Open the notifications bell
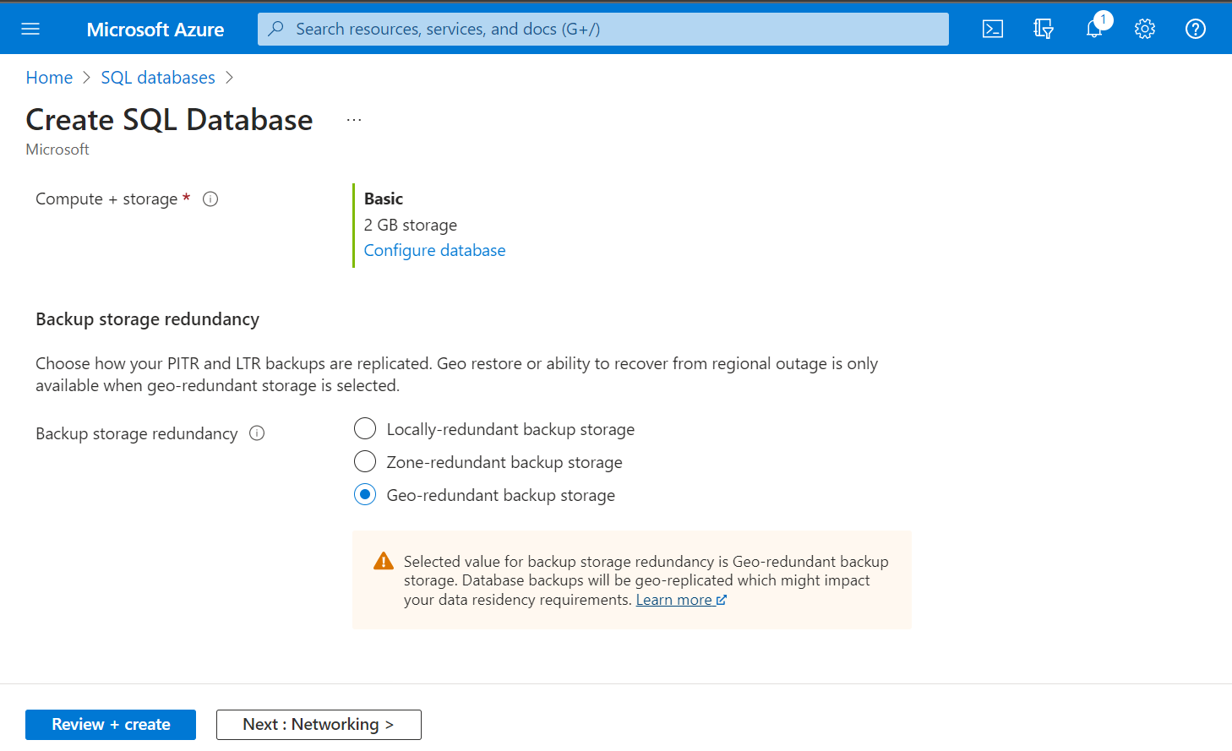This screenshot has height=751, width=1232. click(x=1094, y=29)
